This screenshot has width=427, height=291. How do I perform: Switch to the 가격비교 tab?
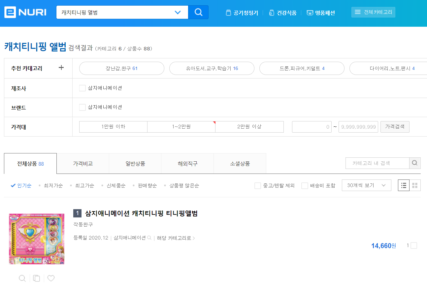tap(83, 164)
